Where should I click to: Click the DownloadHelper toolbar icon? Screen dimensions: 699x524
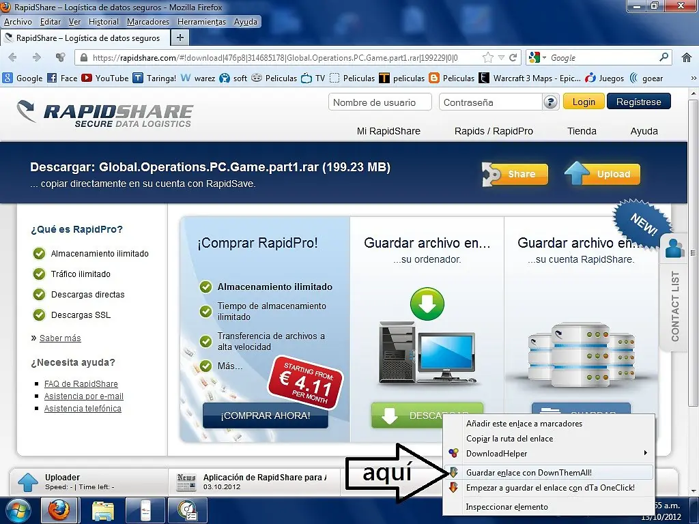61,57
